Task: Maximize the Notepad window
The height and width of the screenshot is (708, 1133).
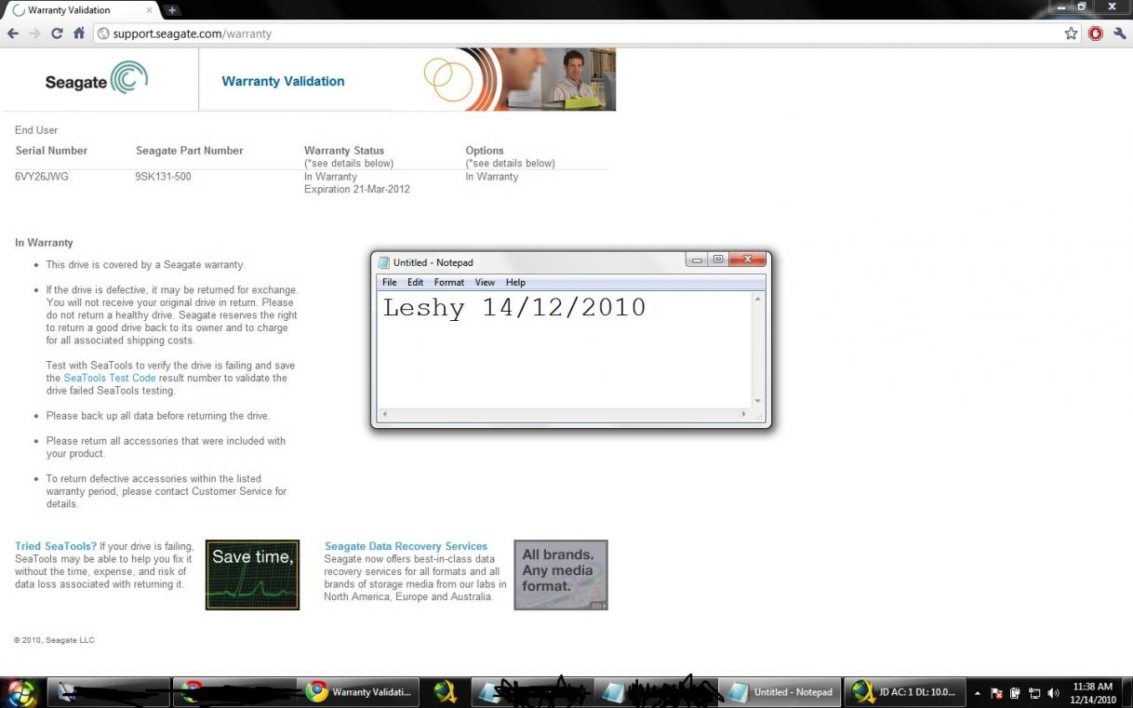Action: (718, 260)
